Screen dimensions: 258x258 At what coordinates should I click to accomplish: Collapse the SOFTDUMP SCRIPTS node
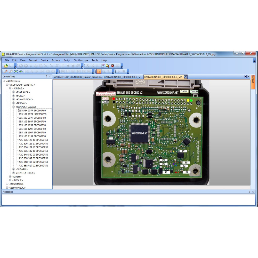tap(7, 85)
